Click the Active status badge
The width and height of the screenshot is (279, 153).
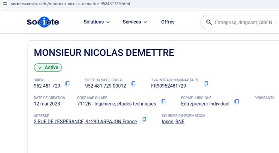(48, 67)
